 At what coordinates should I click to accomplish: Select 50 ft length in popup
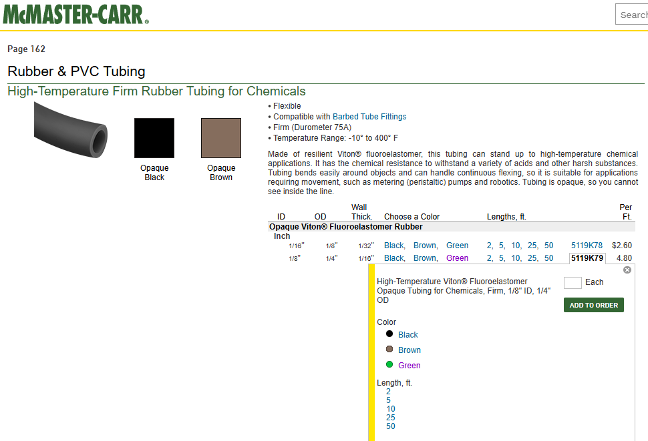(x=391, y=426)
